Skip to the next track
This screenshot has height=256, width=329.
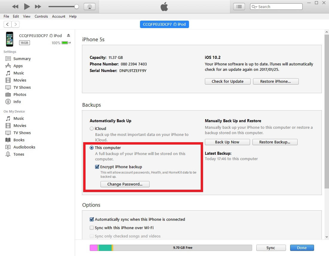point(38,7)
